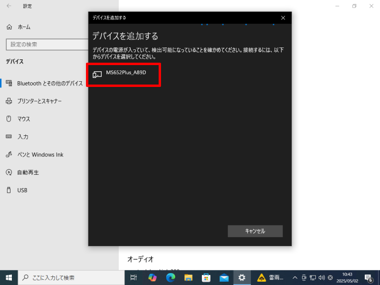Open the Mail app from the taskbar
The height and width of the screenshot is (285, 380).
(x=224, y=278)
